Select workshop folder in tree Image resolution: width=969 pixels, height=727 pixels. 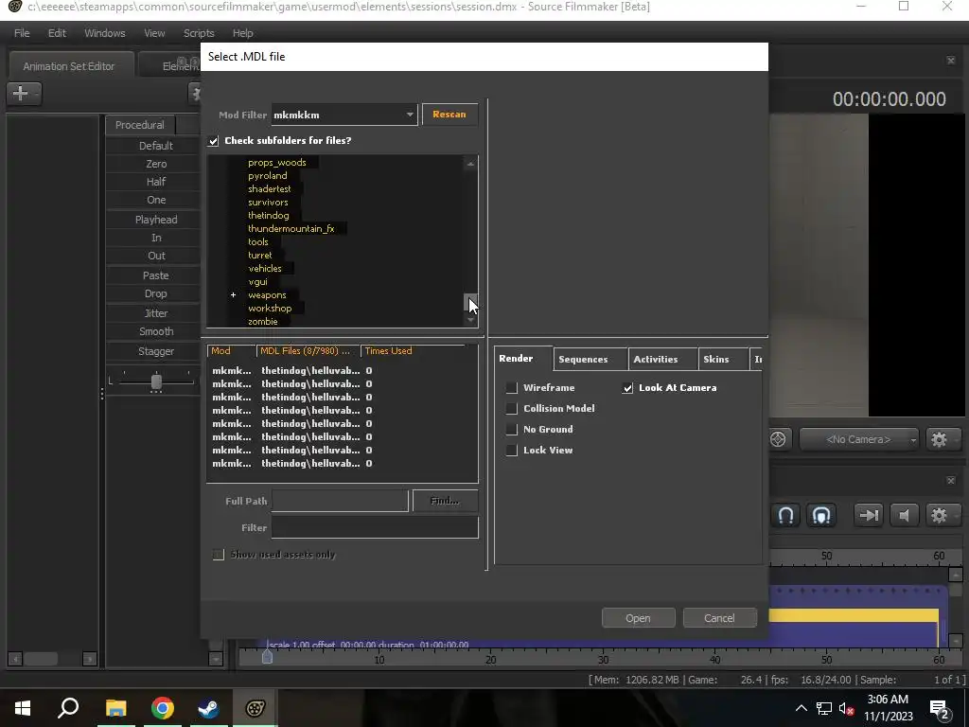click(270, 308)
